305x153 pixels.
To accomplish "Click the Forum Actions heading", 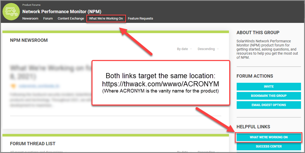I will 255,76.
